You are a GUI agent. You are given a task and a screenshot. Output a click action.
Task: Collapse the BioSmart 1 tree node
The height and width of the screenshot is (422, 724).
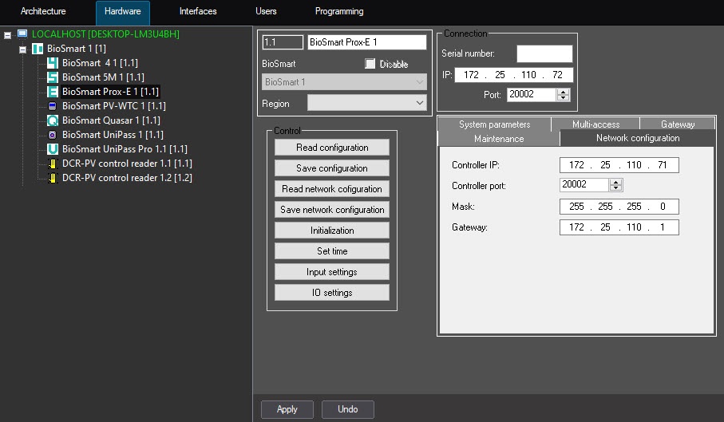tap(22, 49)
